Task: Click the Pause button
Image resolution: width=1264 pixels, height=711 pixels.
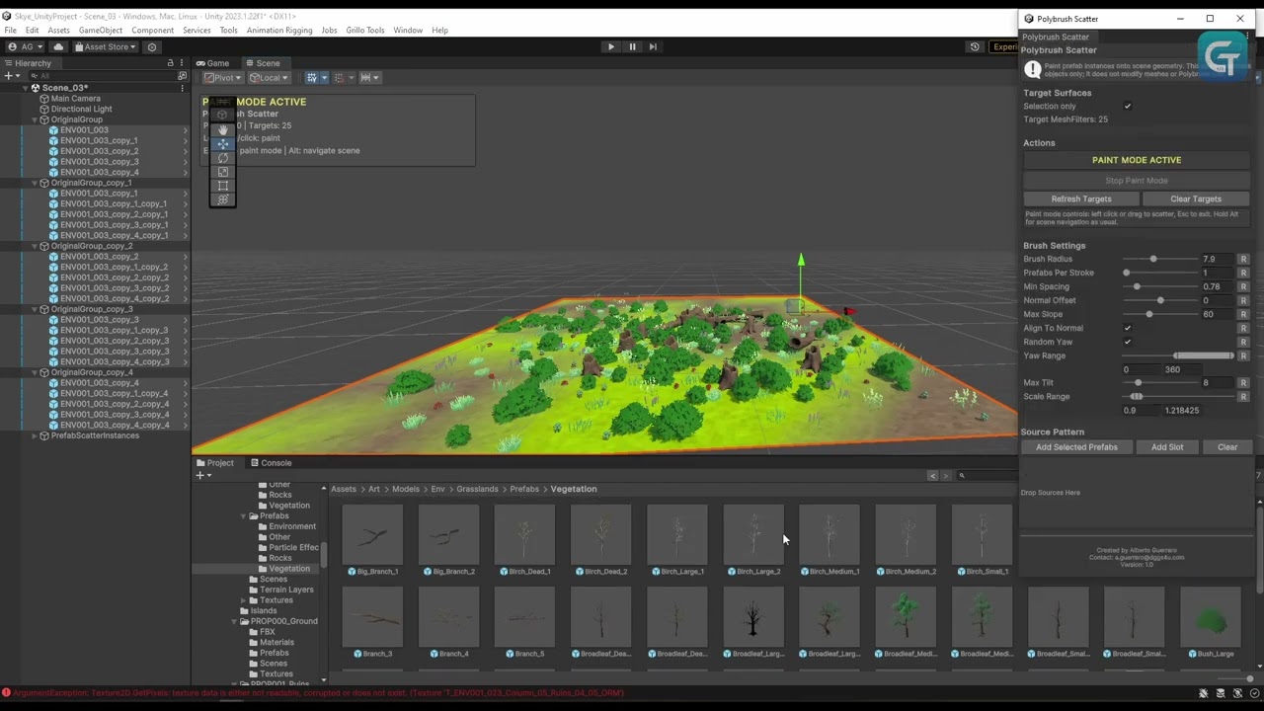Action: click(632, 46)
